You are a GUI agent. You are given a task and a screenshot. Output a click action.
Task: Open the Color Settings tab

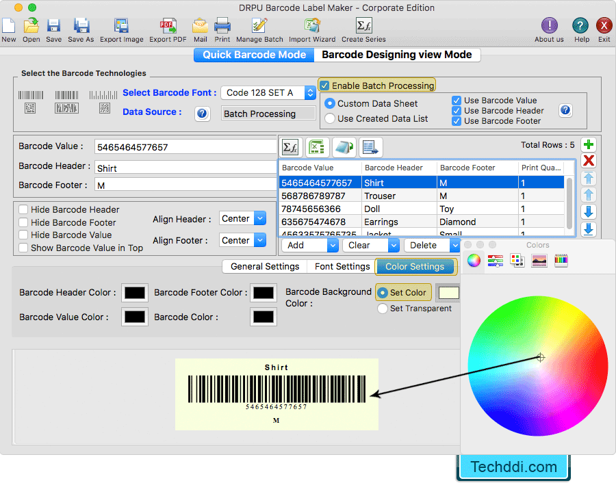pyautogui.click(x=415, y=267)
